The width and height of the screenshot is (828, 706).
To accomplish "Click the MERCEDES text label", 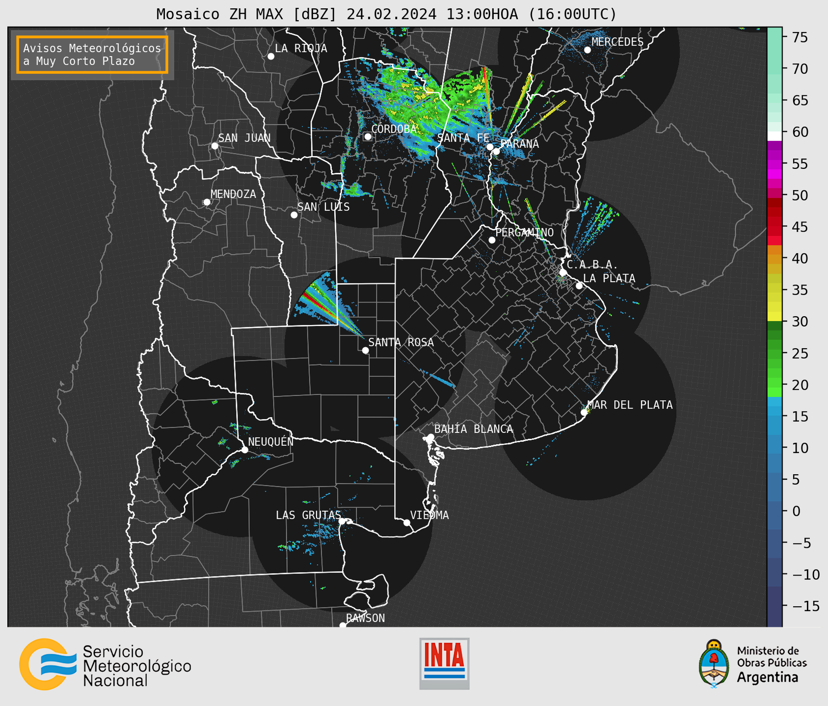I will (x=617, y=42).
